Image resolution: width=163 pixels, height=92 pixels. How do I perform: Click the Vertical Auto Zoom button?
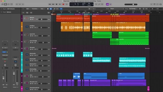click(x=143, y=9)
